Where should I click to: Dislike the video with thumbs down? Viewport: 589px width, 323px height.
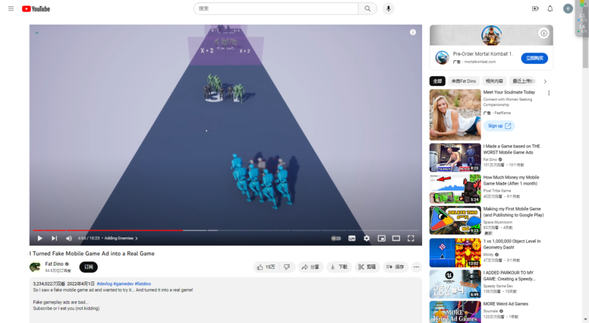point(287,267)
